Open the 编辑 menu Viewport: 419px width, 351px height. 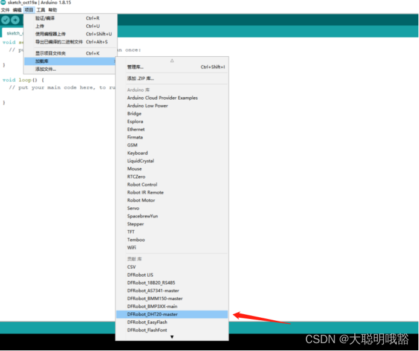click(x=17, y=10)
